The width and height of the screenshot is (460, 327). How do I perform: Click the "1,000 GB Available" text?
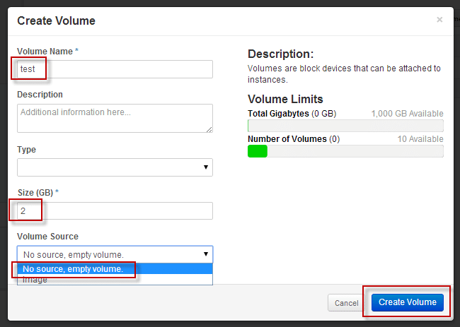[x=407, y=114]
